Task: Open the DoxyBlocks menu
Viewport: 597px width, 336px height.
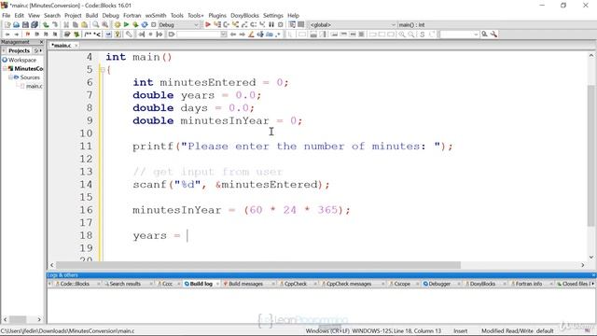Action: (x=244, y=16)
